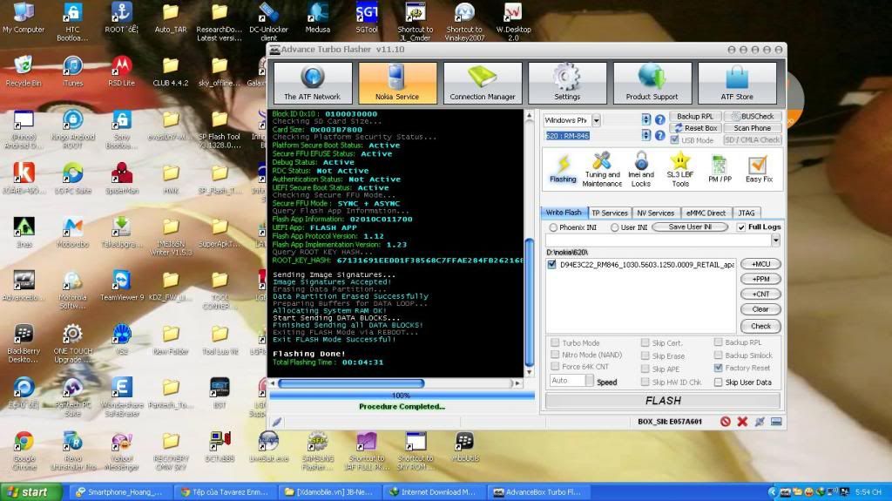Expand the Windows Phone platform dropdown
Viewport: 892px width, 501px height.
(596, 120)
